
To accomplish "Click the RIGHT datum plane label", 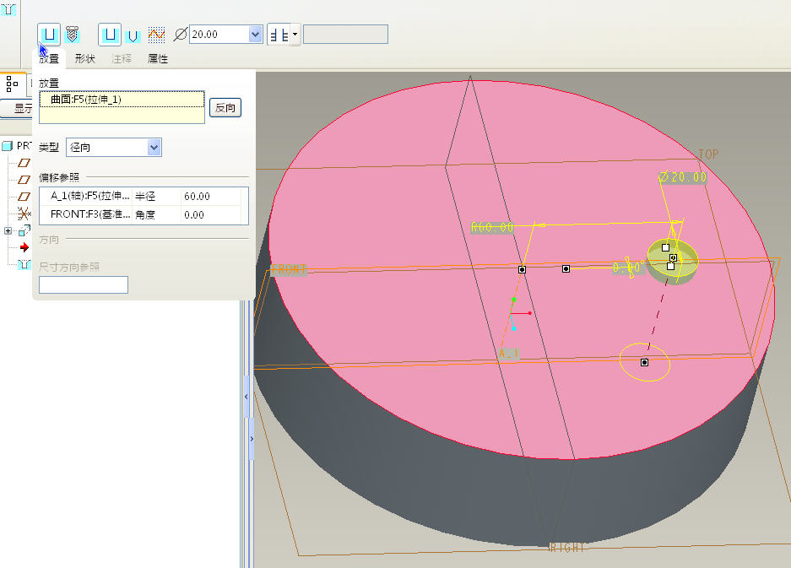I will [567, 548].
